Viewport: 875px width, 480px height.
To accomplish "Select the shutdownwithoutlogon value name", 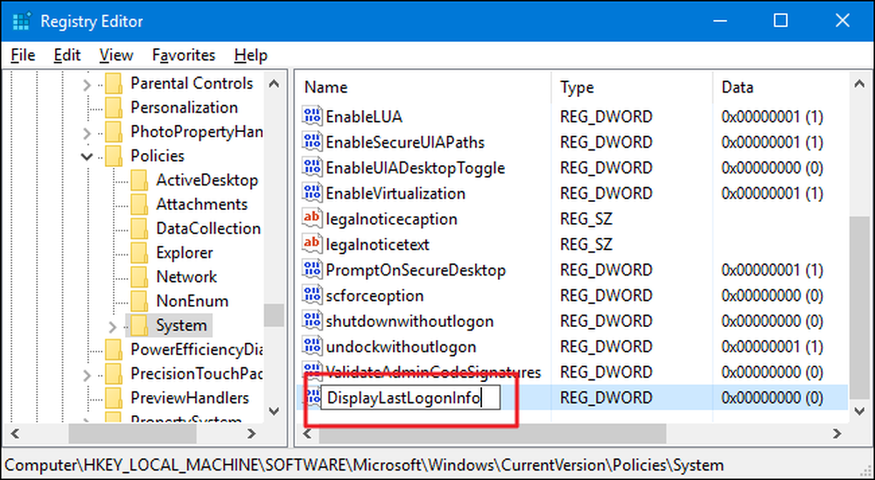I will [409, 321].
